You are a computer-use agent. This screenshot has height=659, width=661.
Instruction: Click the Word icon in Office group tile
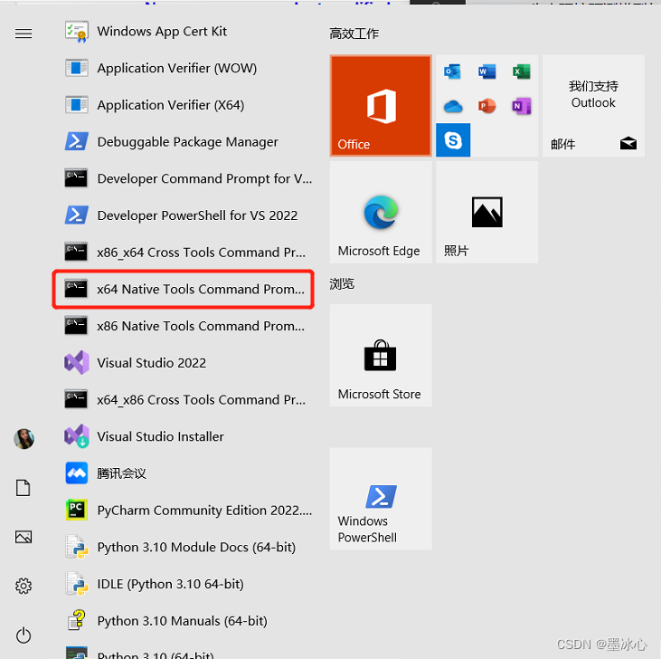486,72
